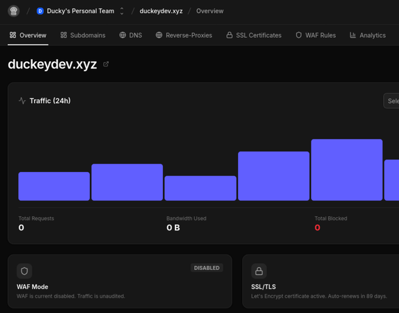Open the partially visible Select dropdown
The height and width of the screenshot is (313, 399).
coord(392,101)
